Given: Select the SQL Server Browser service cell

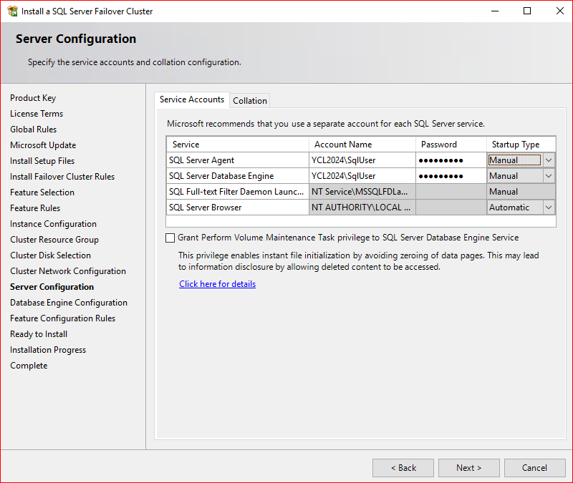Looking at the screenshot, I should point(238,208).
